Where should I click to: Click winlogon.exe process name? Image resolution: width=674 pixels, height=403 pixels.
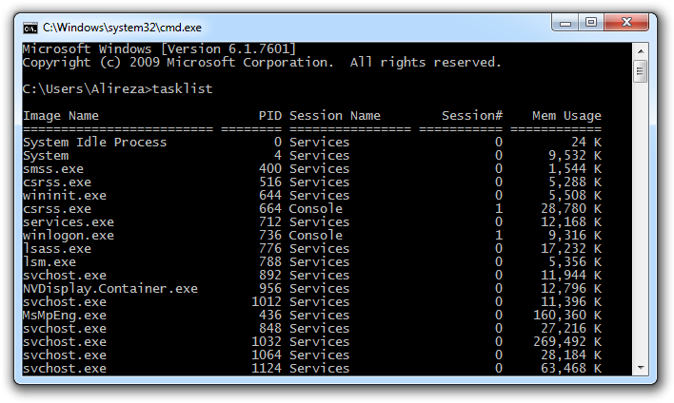(x=69, y=235)
